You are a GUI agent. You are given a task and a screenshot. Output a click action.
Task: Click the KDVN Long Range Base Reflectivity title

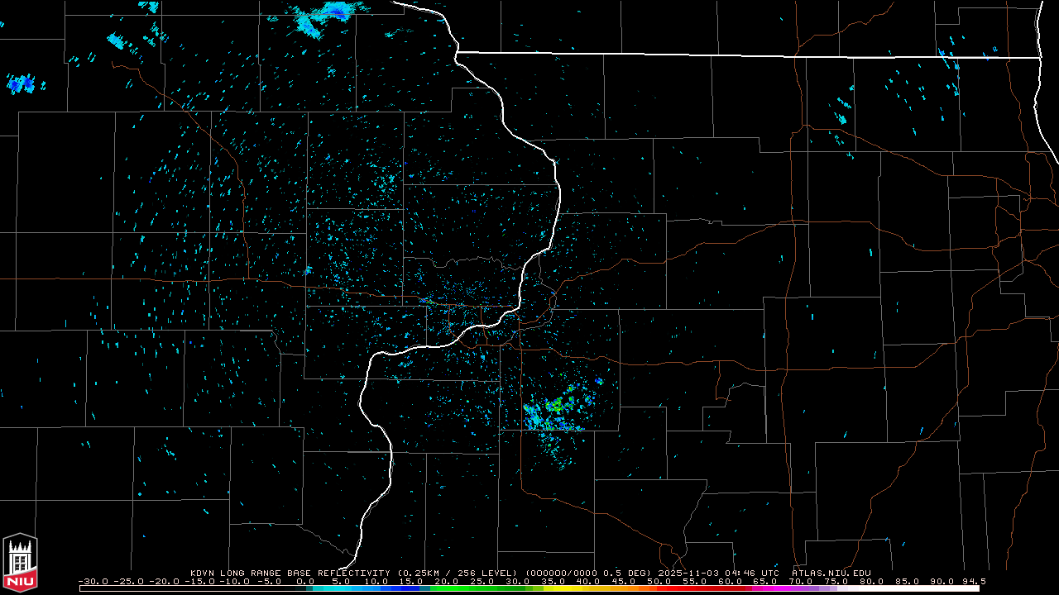[290, 573]
